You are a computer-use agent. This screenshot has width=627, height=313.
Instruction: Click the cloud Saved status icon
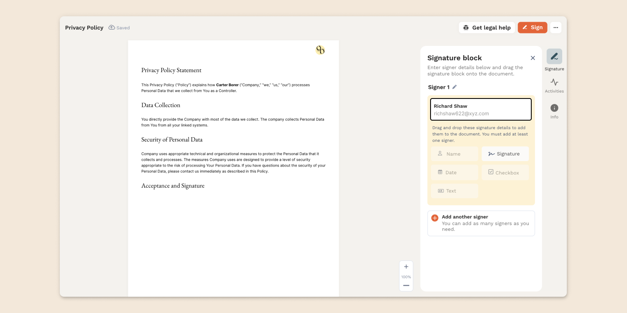click(x=112, y=28)
